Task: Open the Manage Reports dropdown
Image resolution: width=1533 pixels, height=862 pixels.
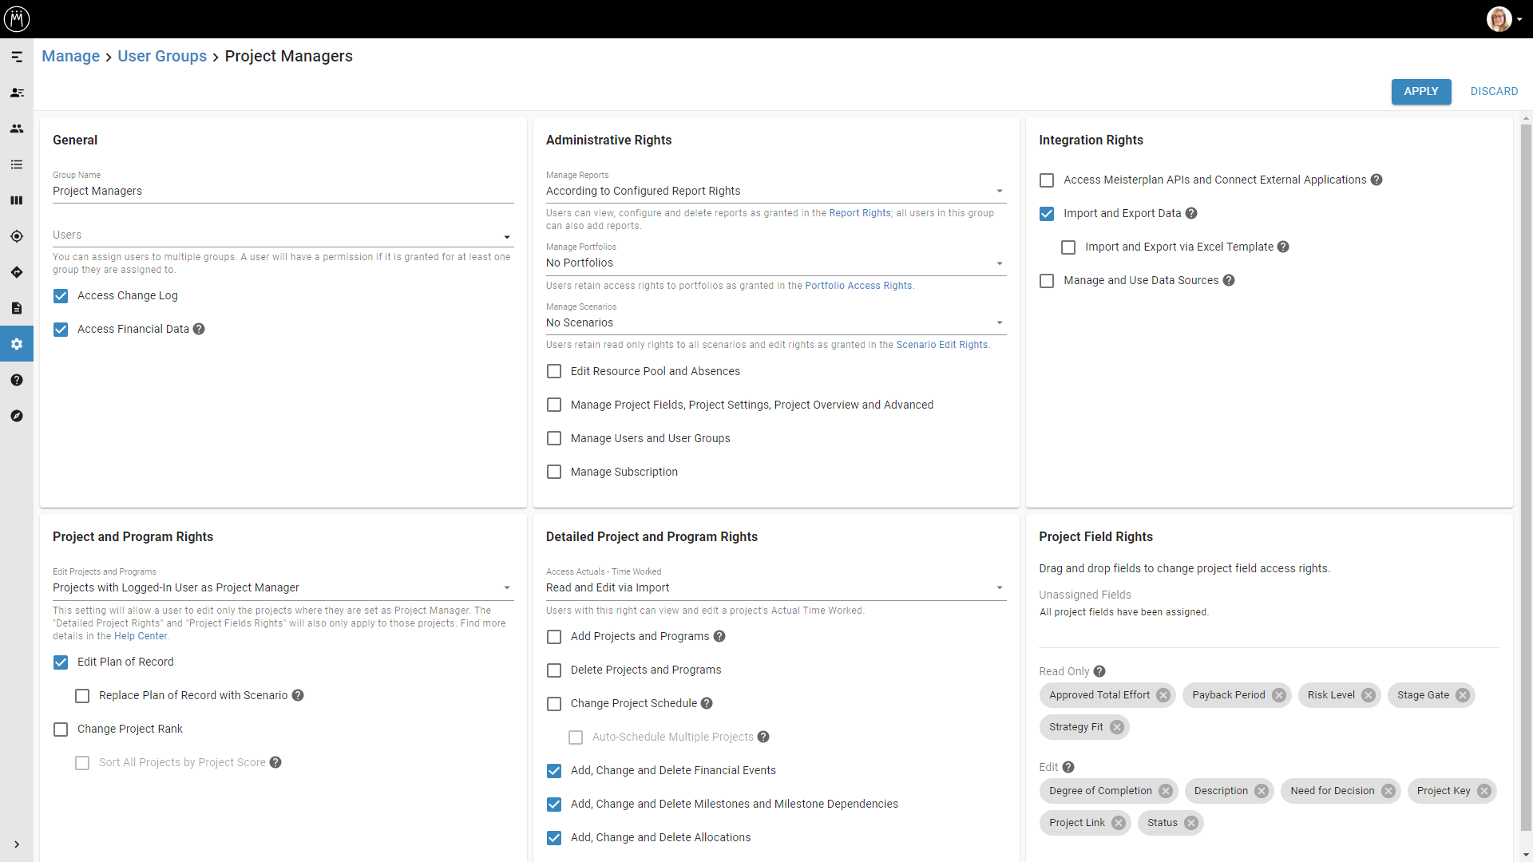Action: click(774, 191)
